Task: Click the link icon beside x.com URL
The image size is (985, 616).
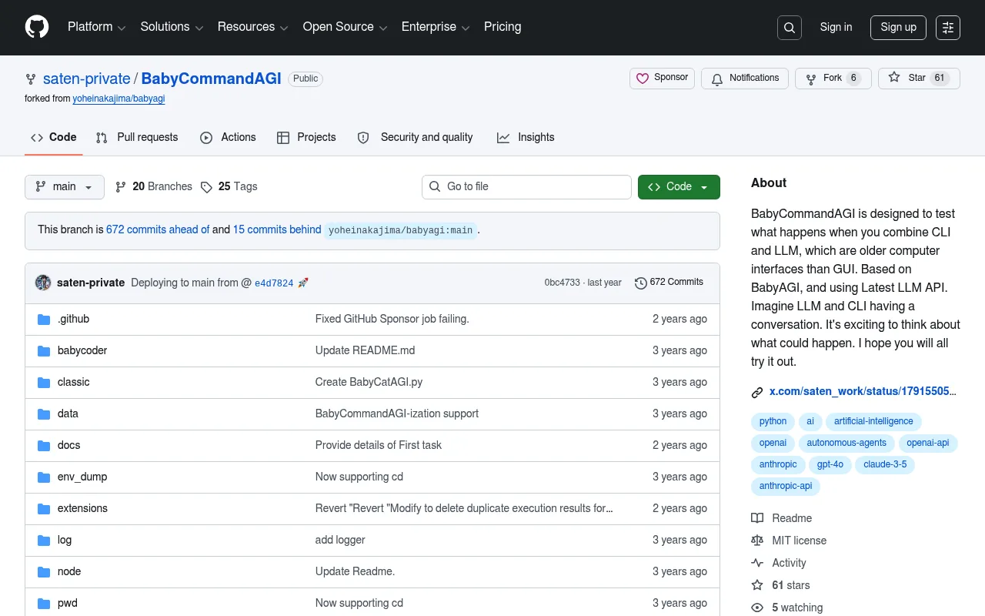Action: coord(757,392)
